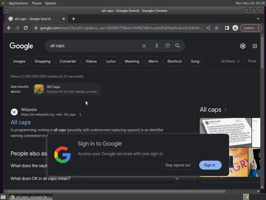The image size is (266, 200).
Task: Expand What does OK in all caps mean
Action: (x=95, y=179)
